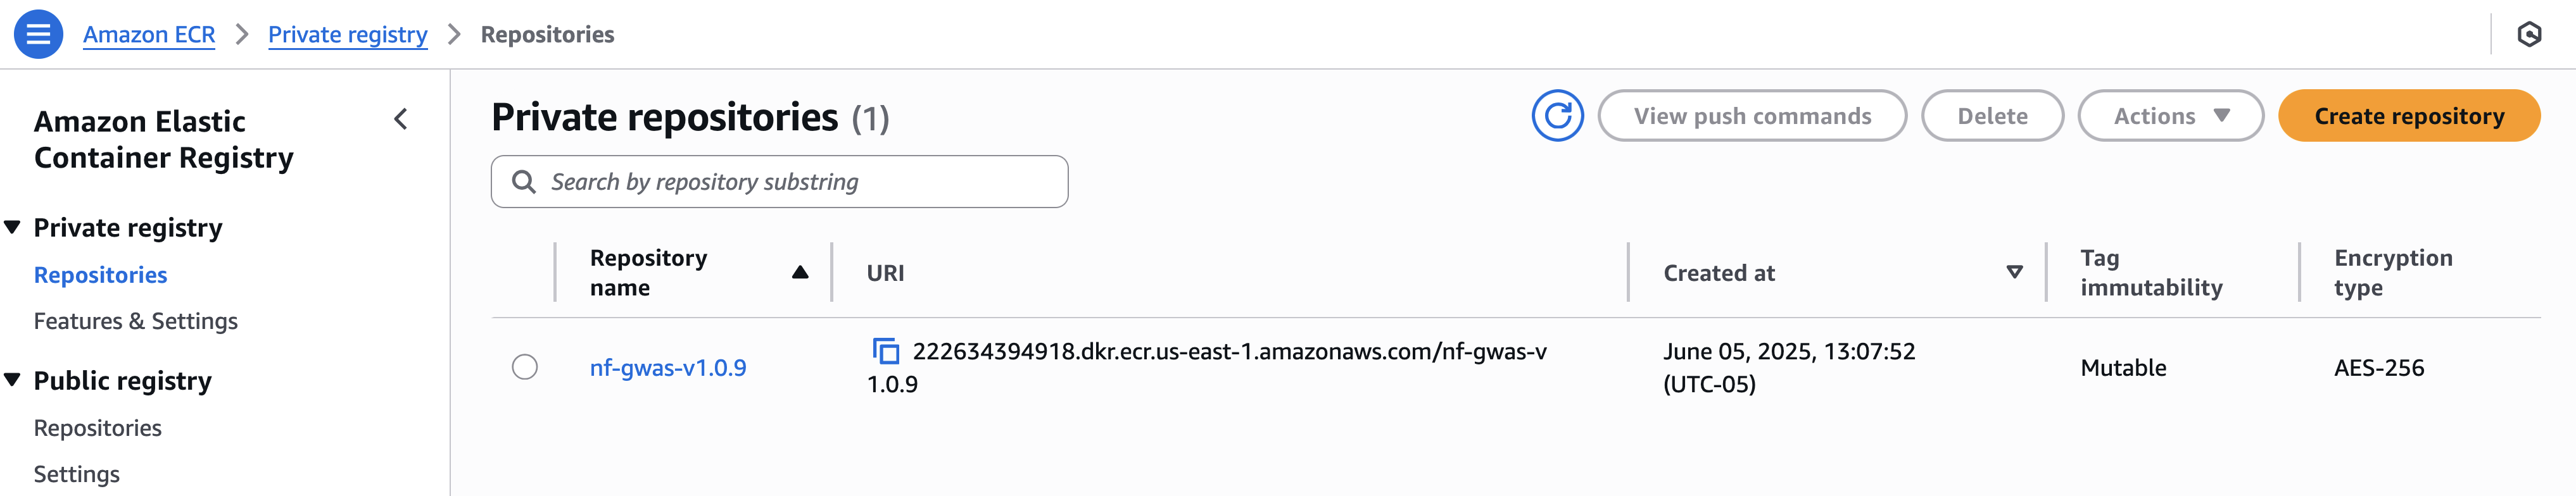Click the search magnifier icon

[523, 182]
